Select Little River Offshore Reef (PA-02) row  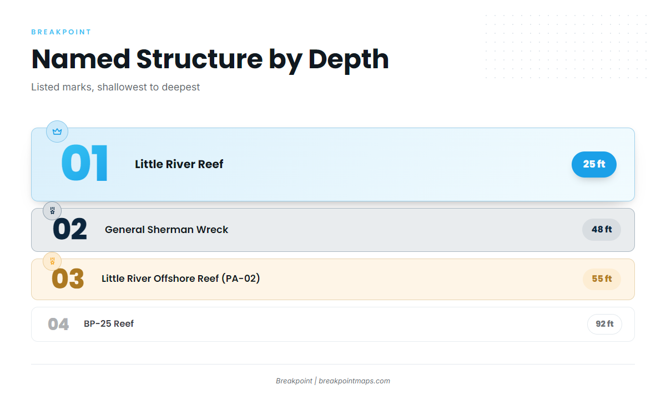[x=333, y=279]
